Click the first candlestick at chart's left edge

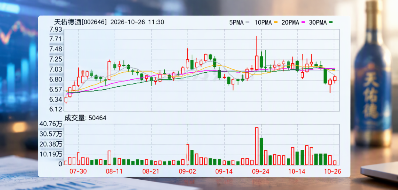tap(66, 100)
